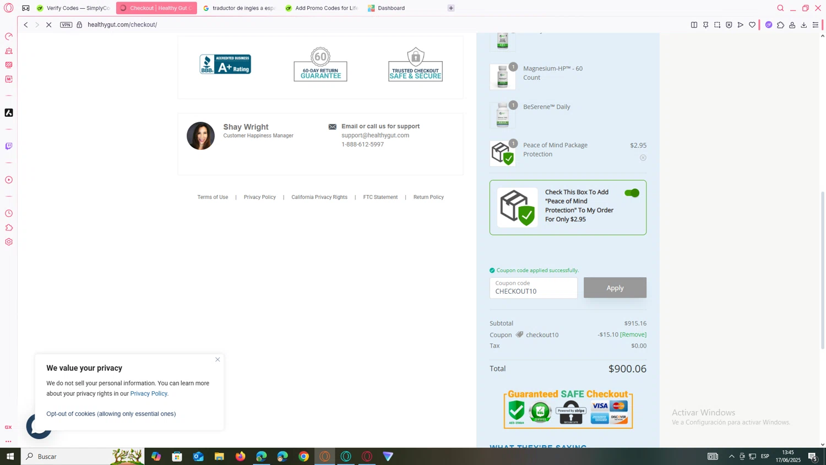The height and width of the screenshot is (465, 826).
Task: Click page vertical scrollbar thumb
Action: tap(823, 270)
